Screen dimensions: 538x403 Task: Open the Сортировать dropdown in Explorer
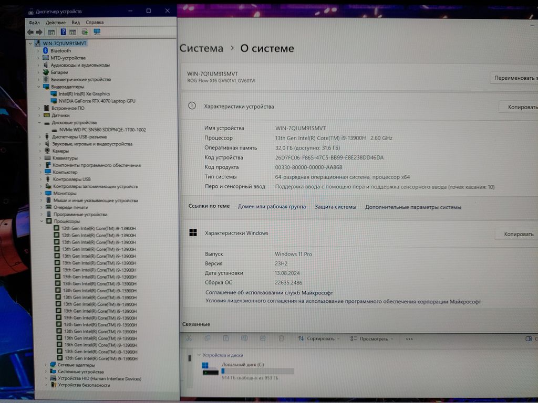click(x=319, y=338)
